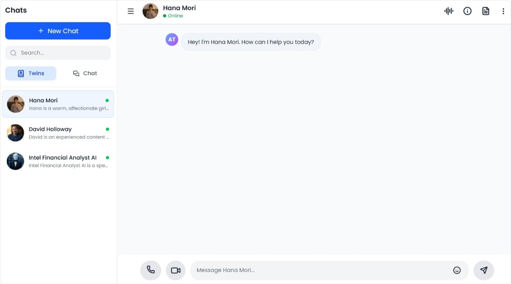Click the AT avatar beside the greeting message
The height and width of the screenshot is (284, 511).
(x=172, y=39)
